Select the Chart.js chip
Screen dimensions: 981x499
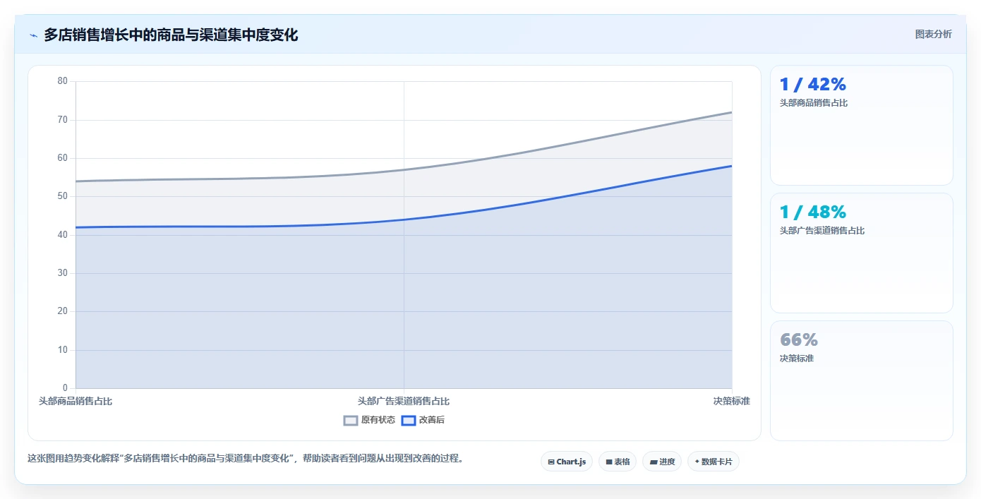coord(567,462)
